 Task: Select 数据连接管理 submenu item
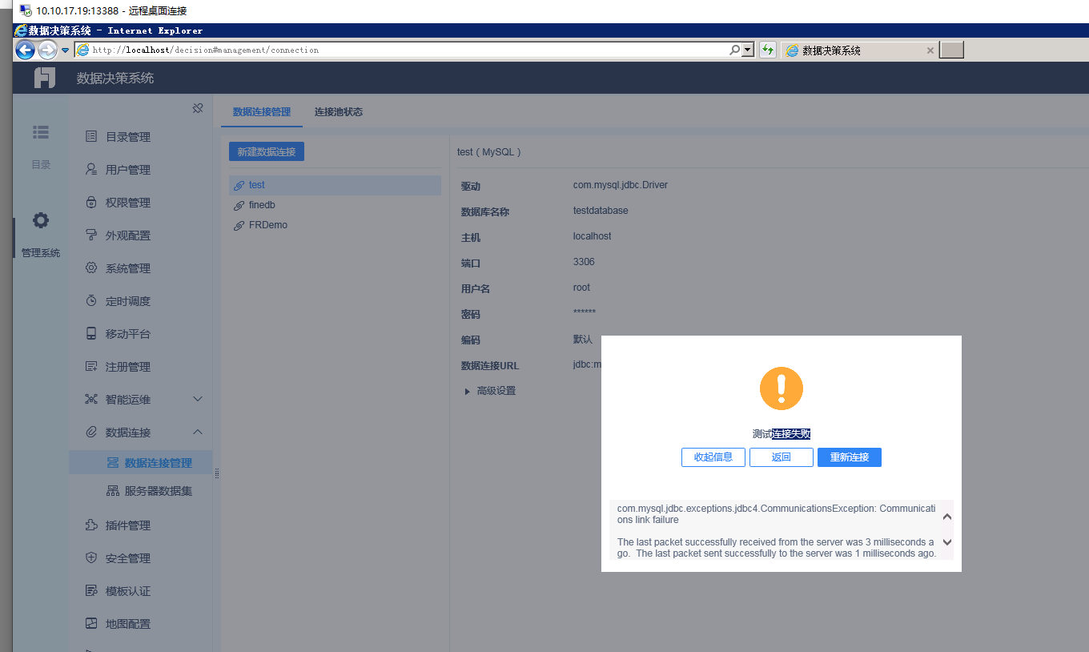coord(140,463)
